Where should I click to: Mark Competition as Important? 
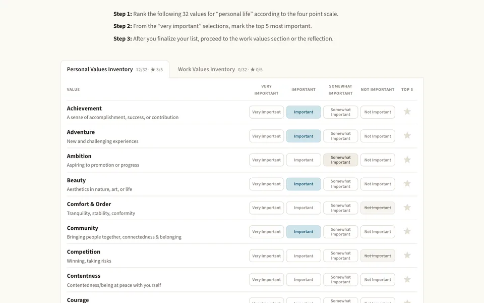click(x=304, y=256)
